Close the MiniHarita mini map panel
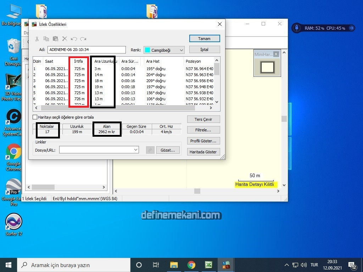Viewport: 363px width, 272px height. [x=276, y=54]
